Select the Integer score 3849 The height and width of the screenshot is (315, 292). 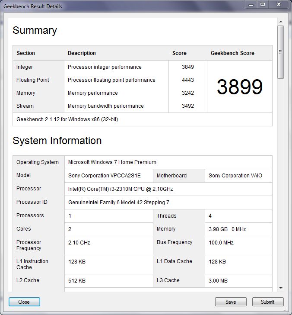188,67
